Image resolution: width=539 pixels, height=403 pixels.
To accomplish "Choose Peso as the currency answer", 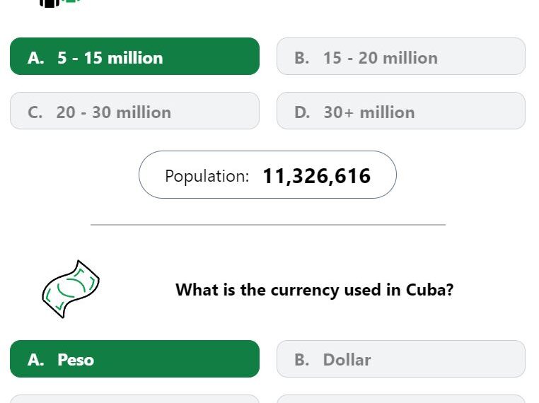I will click(x=134, y=359).
